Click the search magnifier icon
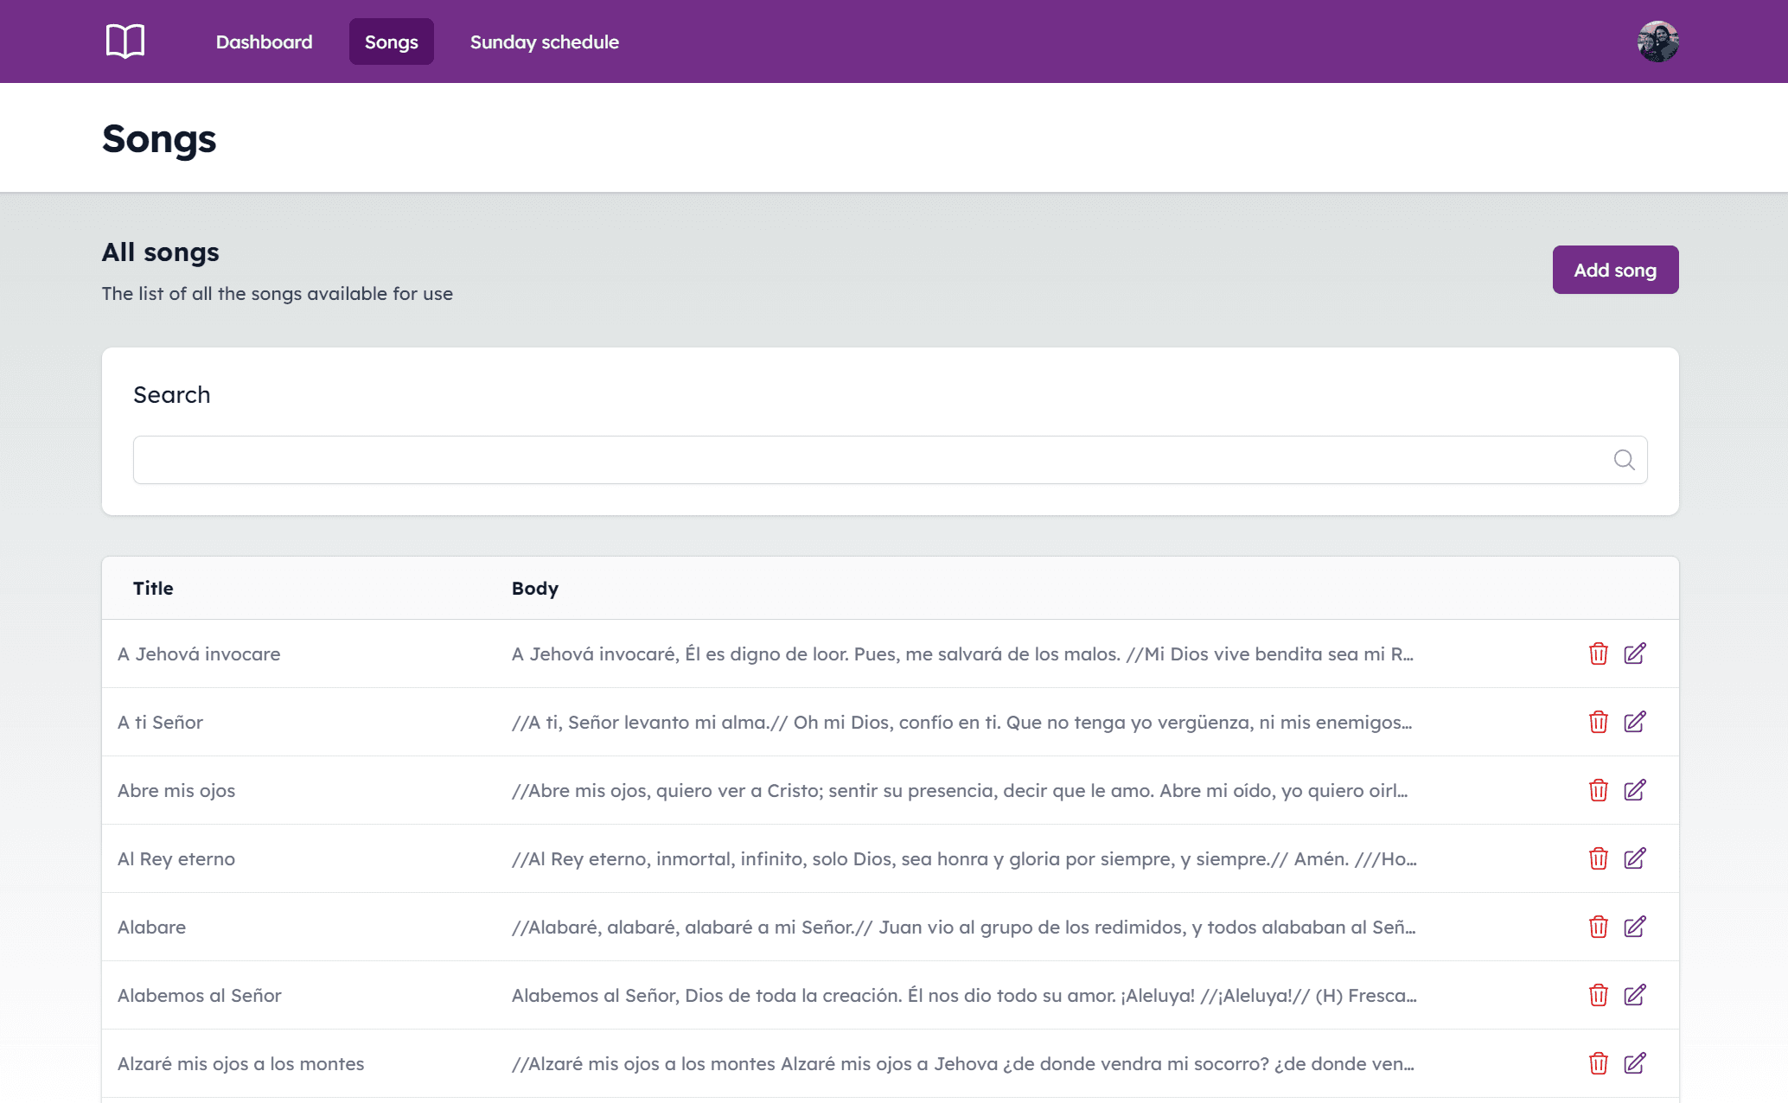Image resolution: width=1788 pixels, height=1103 pixels. point(1625,459)
